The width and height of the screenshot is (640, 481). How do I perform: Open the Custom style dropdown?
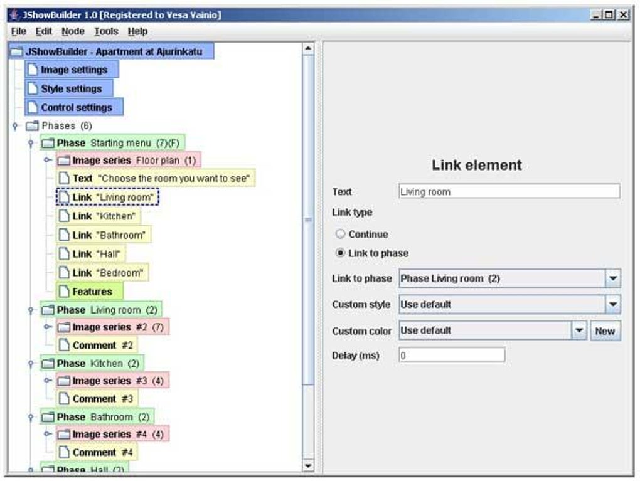click(x=612, y=304)
